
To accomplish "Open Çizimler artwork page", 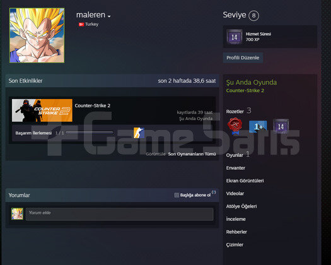I will 235,245.
